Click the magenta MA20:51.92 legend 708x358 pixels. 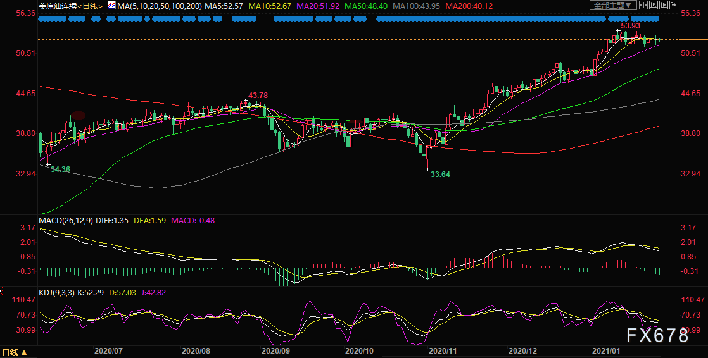[320, 6]
